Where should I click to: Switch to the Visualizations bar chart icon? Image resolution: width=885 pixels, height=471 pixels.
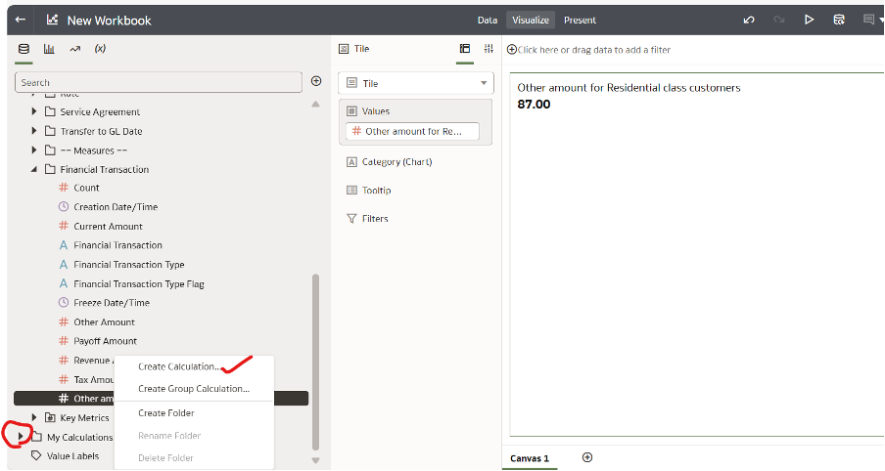click(49, 48)
